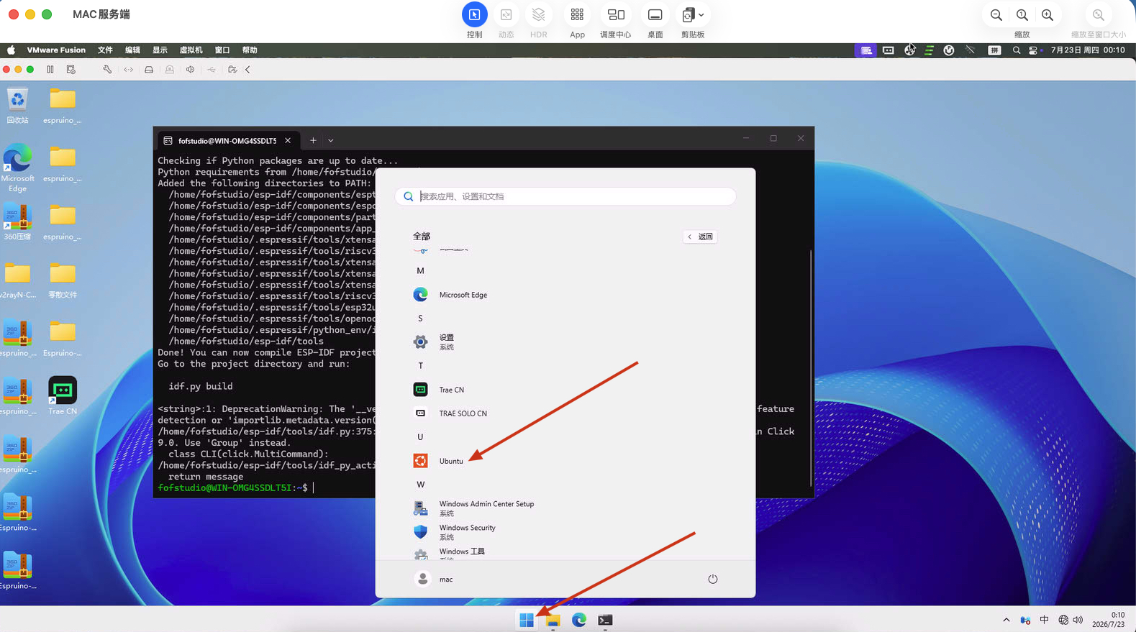
Task: Select the 零散文件 desktop folder
Action: [63, 280]
